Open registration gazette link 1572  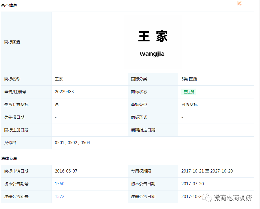click(59, 197)
